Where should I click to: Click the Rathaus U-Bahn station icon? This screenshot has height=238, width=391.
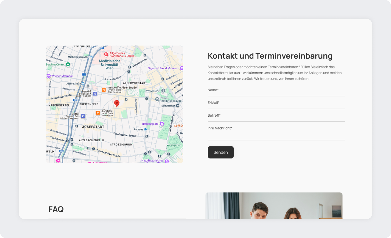tap(145, 129)
